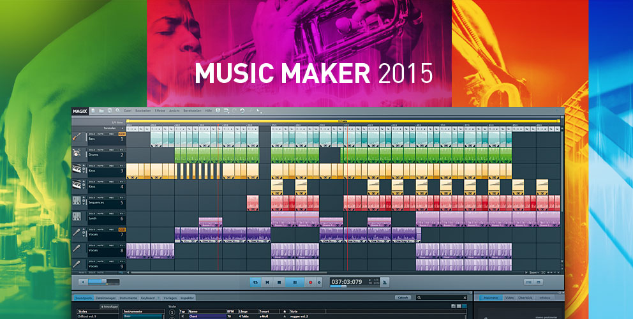Click the keyboard icon on Keys track 3
Viewport: 633px width, 319px height.
click(x=77, y=168)
